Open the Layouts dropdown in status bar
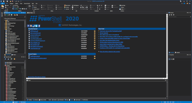The image size is (192, 103). pos(16,102)
